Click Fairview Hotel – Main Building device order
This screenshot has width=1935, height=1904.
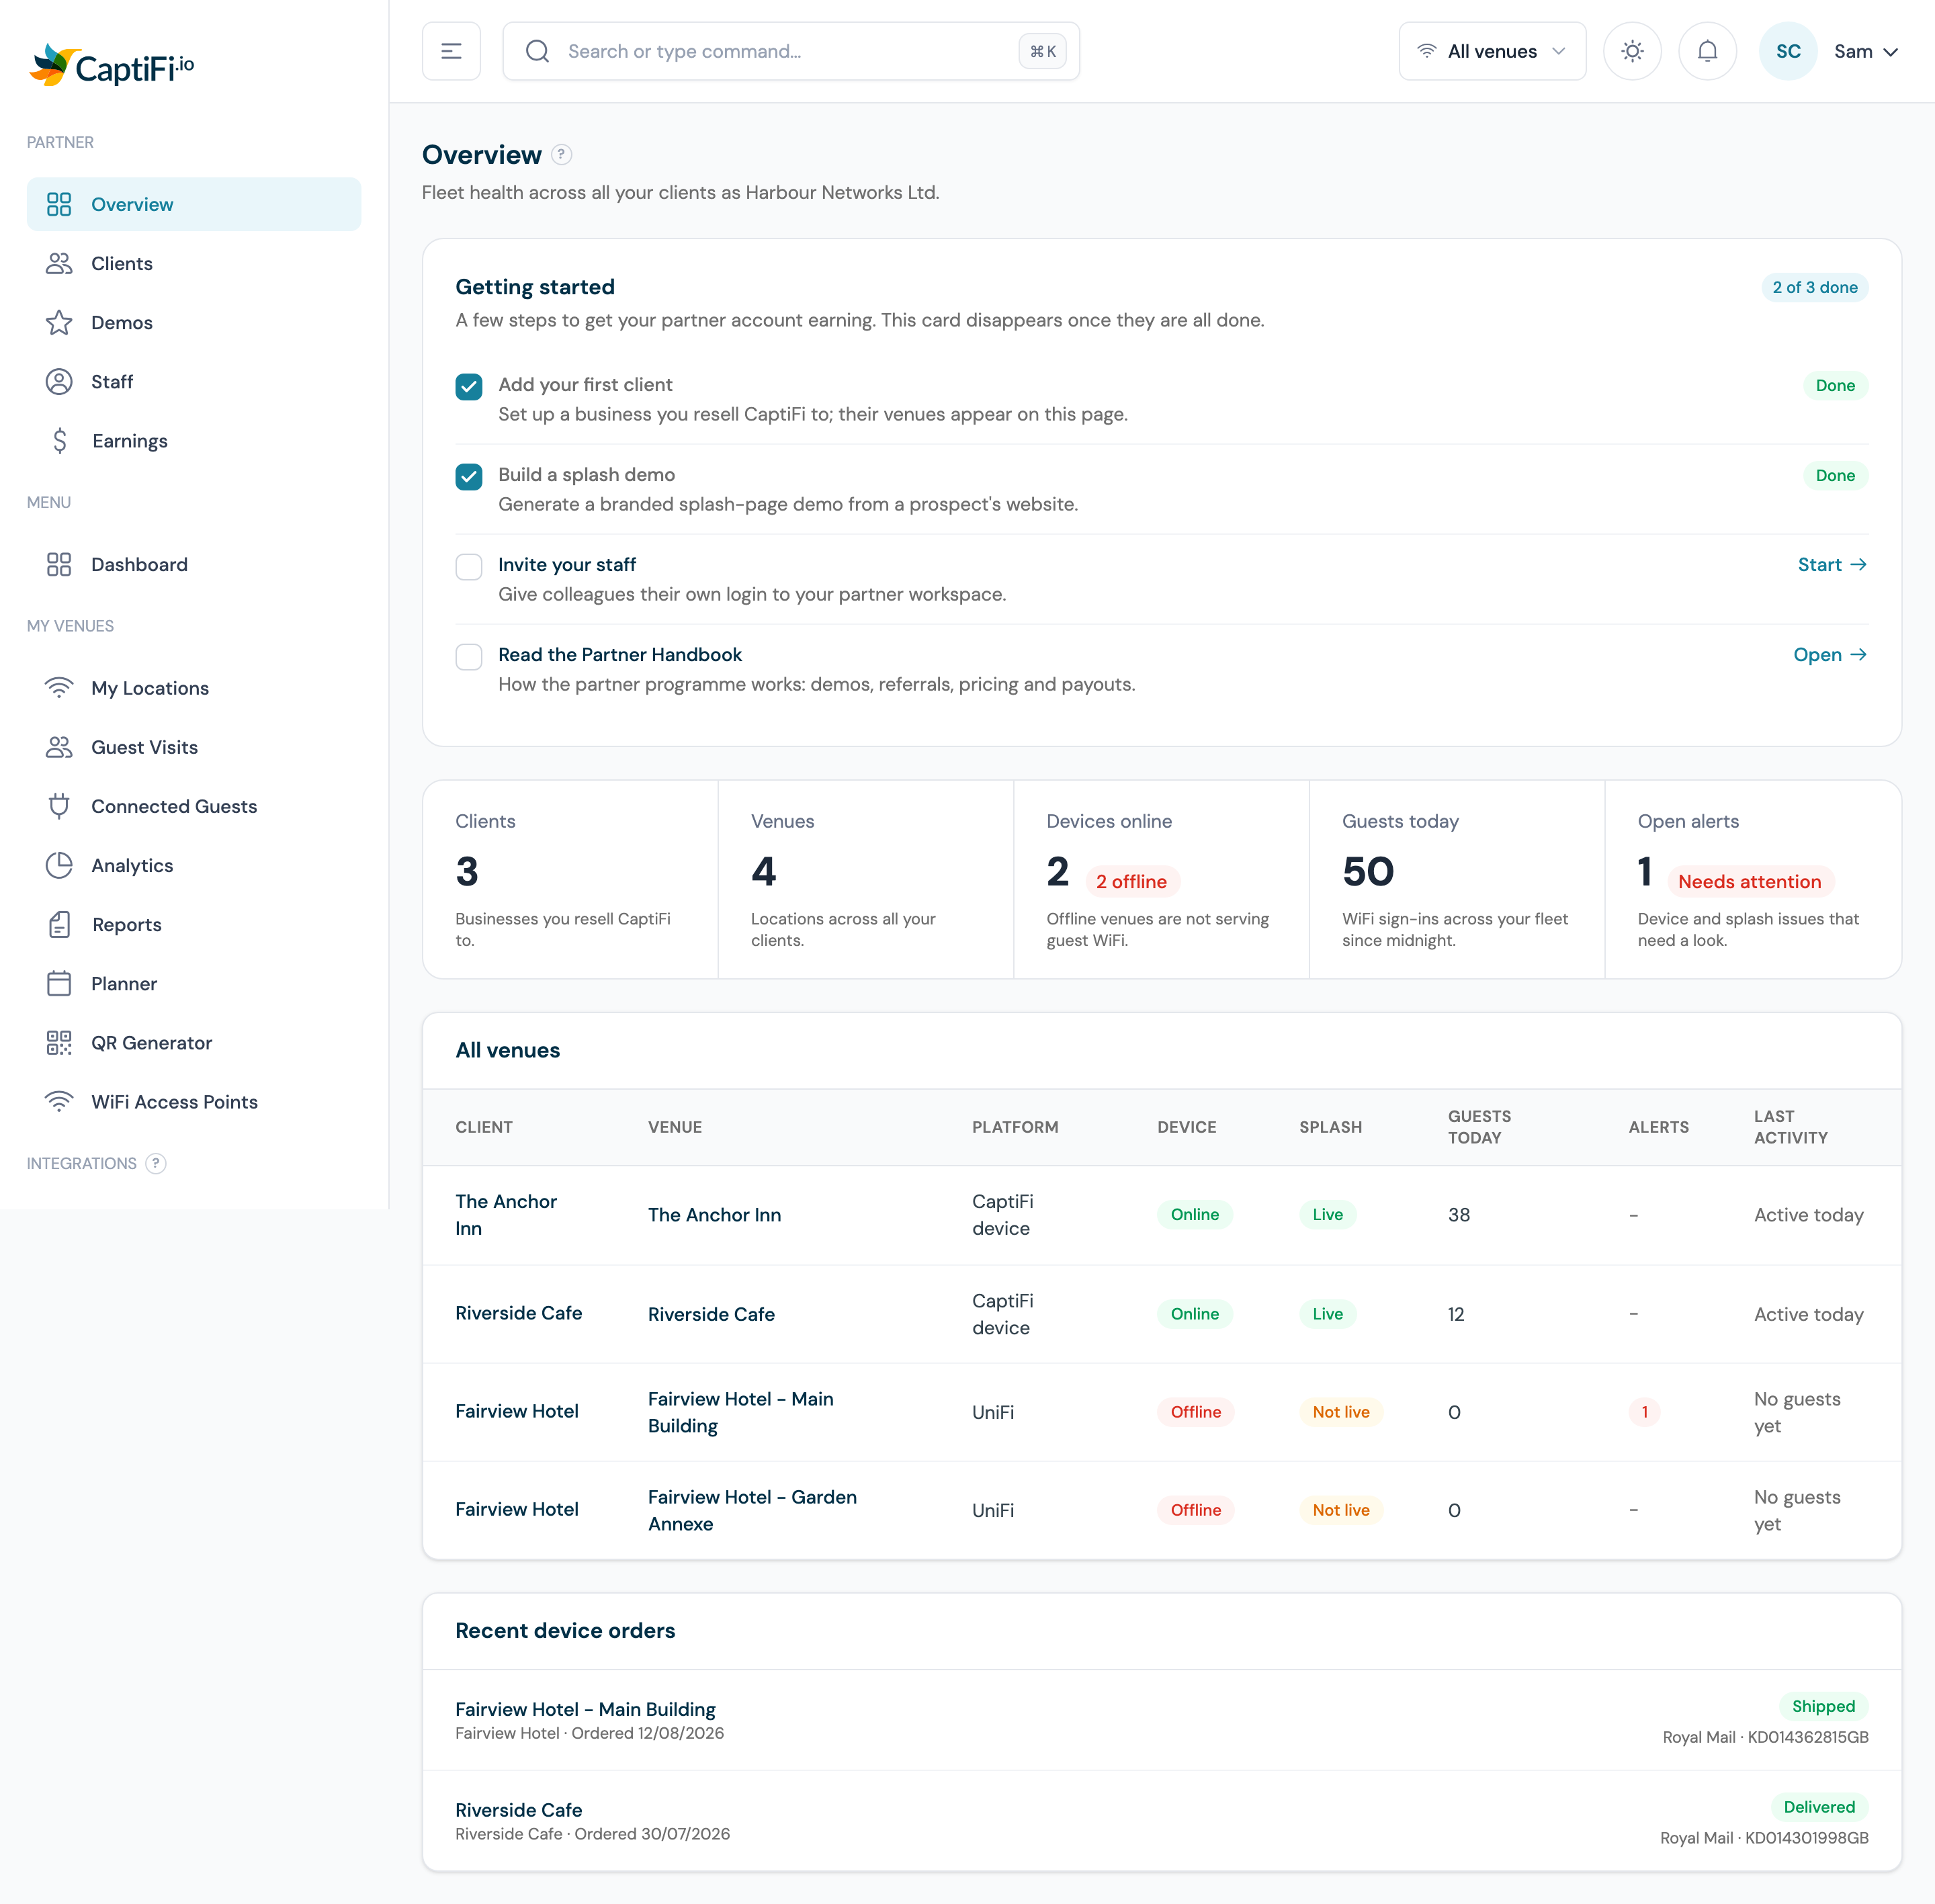point(585,1709)
